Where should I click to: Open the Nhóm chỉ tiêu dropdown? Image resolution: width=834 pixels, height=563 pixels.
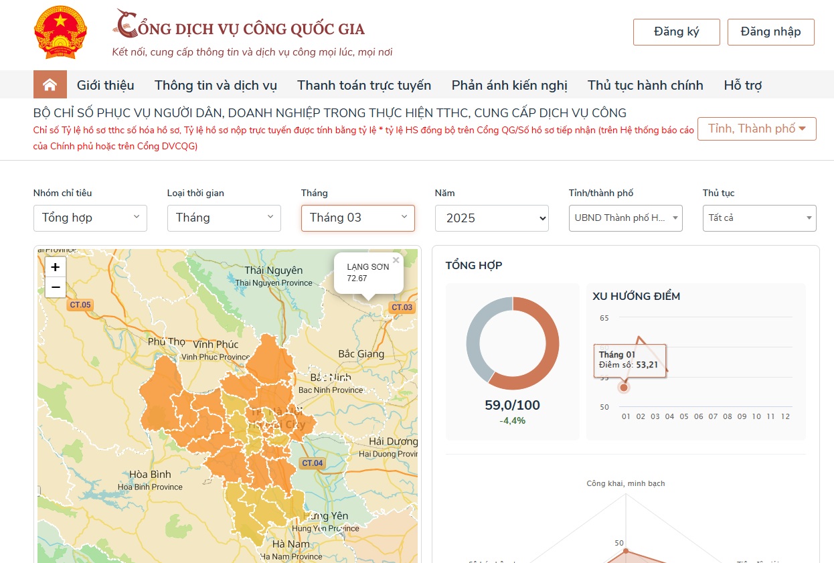[x=90, y=218]
